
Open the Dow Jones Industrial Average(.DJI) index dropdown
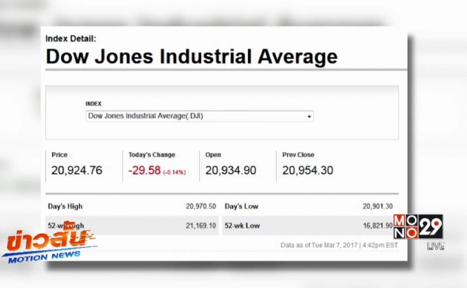(x=199, y=116)
